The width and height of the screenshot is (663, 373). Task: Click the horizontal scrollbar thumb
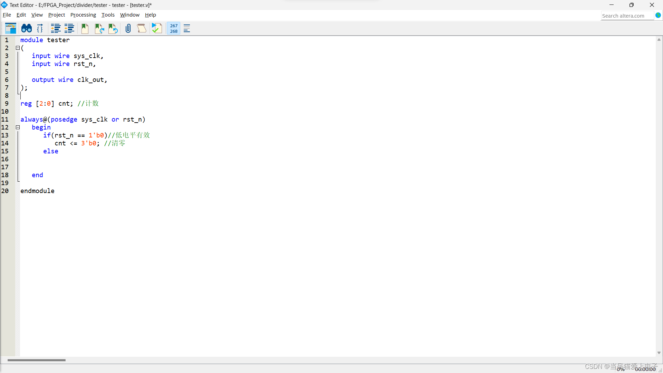(37, 360)
